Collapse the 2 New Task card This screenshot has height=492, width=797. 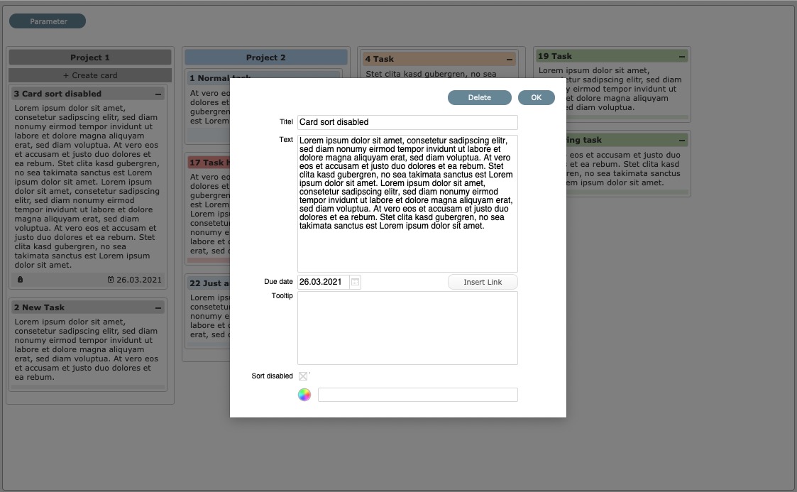point(158,307)
